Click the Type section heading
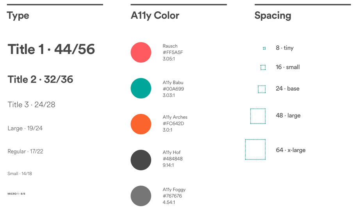This screenshot has height=211, width=364. 18,16
